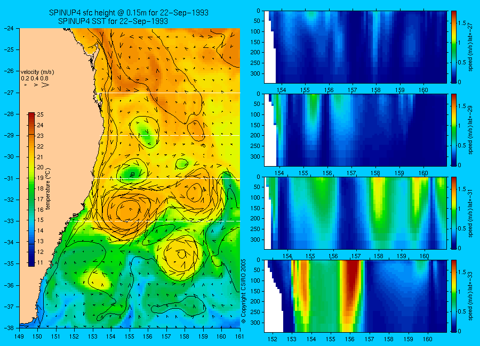The height and width of the screenshot is (346, 480).
Task: Select the 'velocity (m/s)' legend label
Action: pos(37,72)
